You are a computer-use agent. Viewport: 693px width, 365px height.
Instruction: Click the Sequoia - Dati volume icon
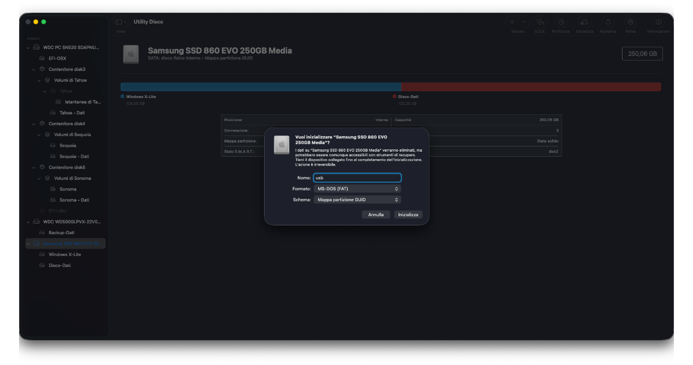click(x=53, y=156)
